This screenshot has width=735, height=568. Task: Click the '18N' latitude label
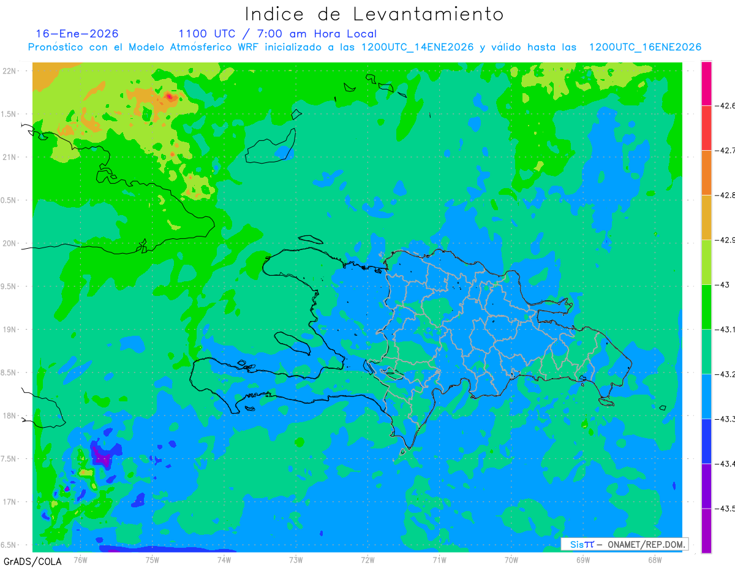pos(10,415)
